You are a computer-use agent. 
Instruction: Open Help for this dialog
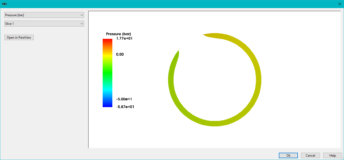point(333,155)
